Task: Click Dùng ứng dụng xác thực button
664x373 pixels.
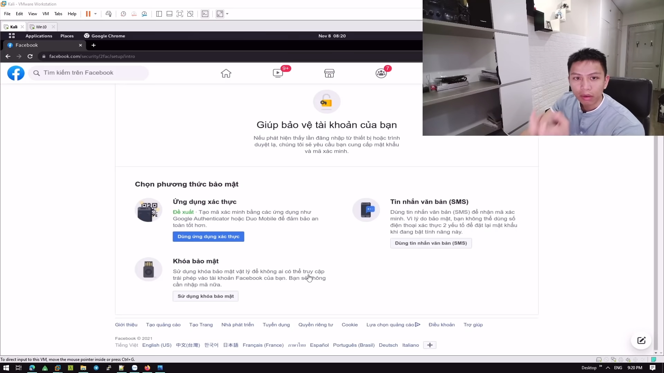Action: 208,237
